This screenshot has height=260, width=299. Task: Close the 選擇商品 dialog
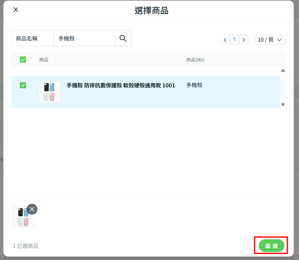(x=16, y=10)
